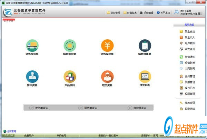207x139 pixels.
Task: Click the 云客 logo icon
Action: (x=8, y=12)
